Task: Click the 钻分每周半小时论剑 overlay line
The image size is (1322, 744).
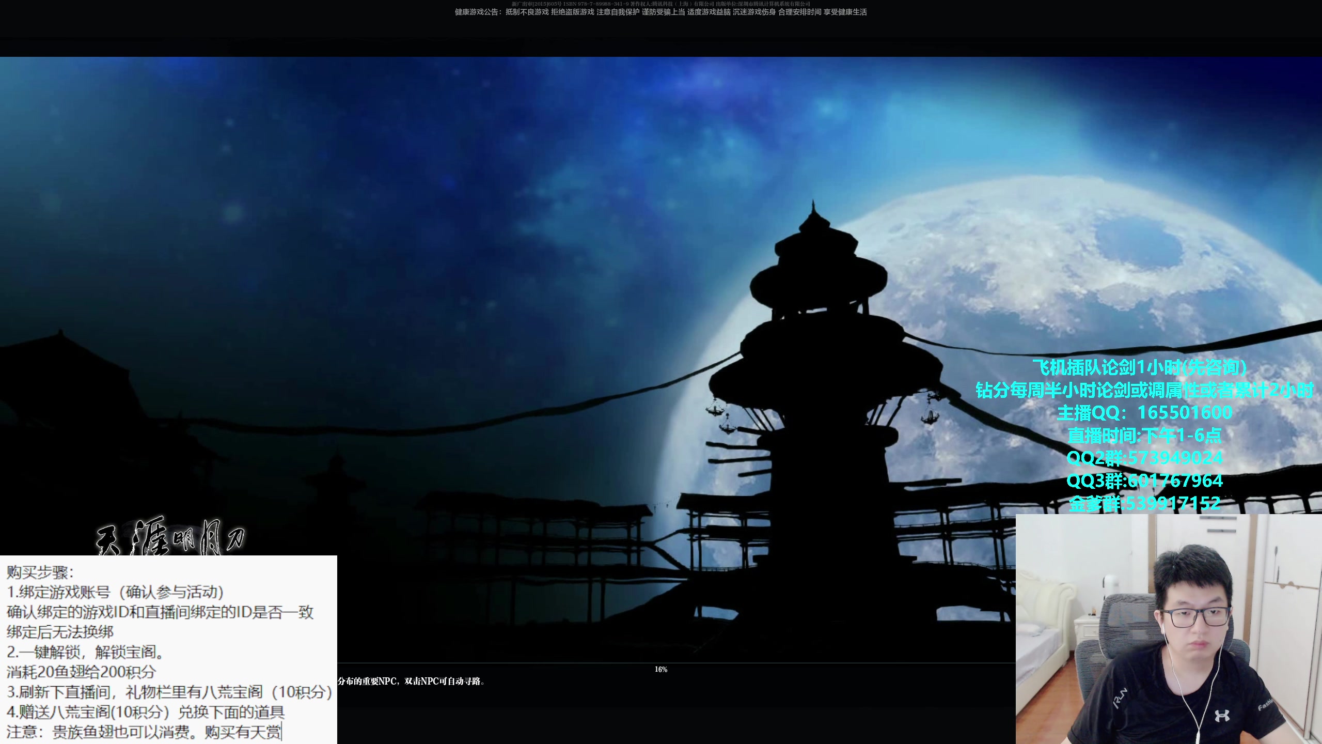Action: (x=1144, y=390)
